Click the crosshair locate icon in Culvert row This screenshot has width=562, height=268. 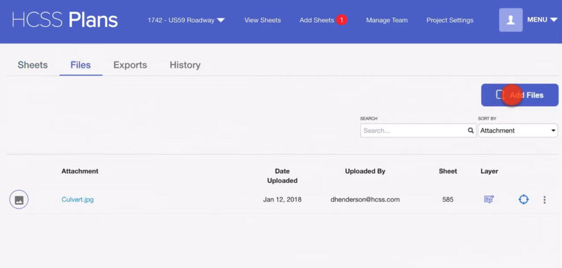pos(524,199)
